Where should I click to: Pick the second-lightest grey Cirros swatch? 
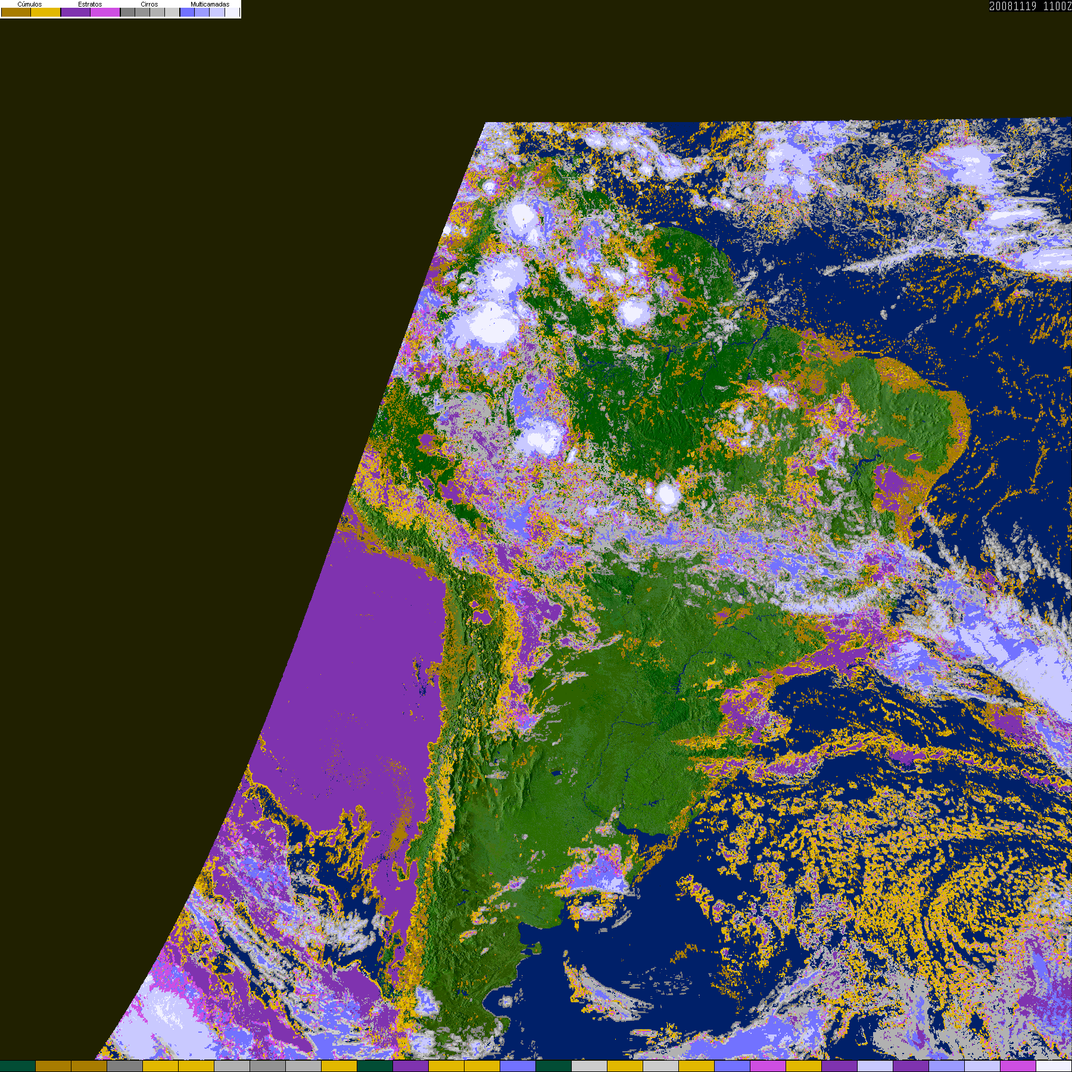pos(157,12)
